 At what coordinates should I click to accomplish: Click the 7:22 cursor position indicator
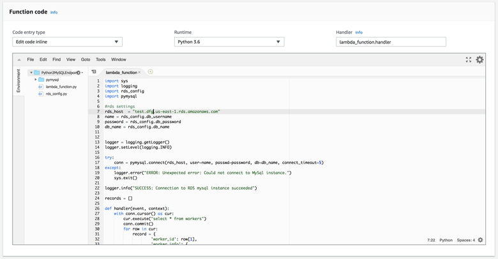431,240
